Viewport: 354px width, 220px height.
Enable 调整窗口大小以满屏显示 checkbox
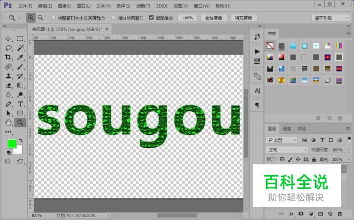[x=54, y=17]
